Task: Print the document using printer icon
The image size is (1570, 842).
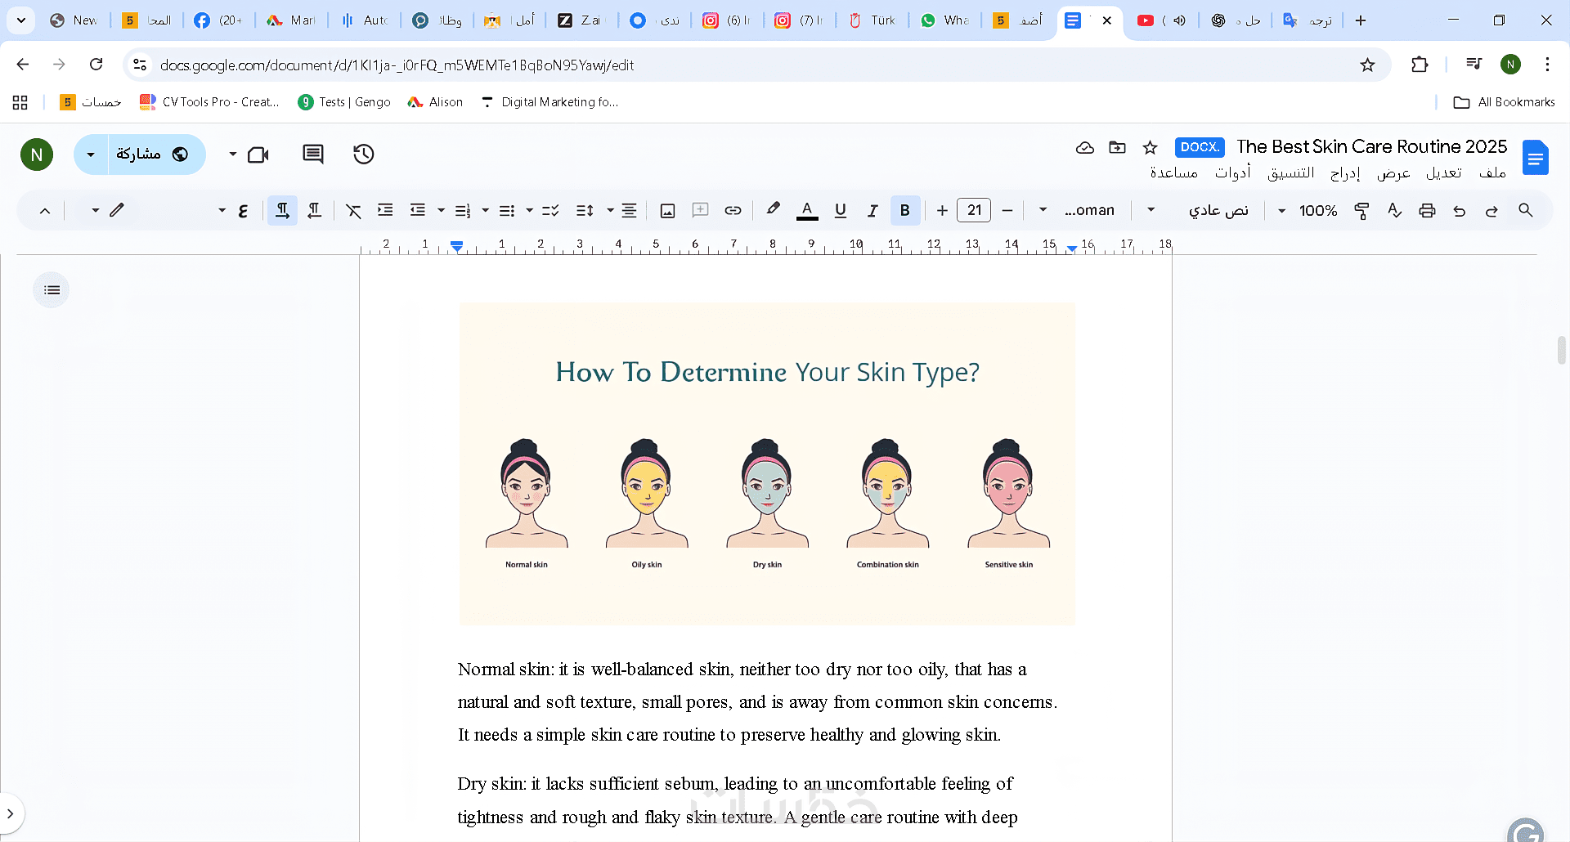Action: tap(1427, 211)
